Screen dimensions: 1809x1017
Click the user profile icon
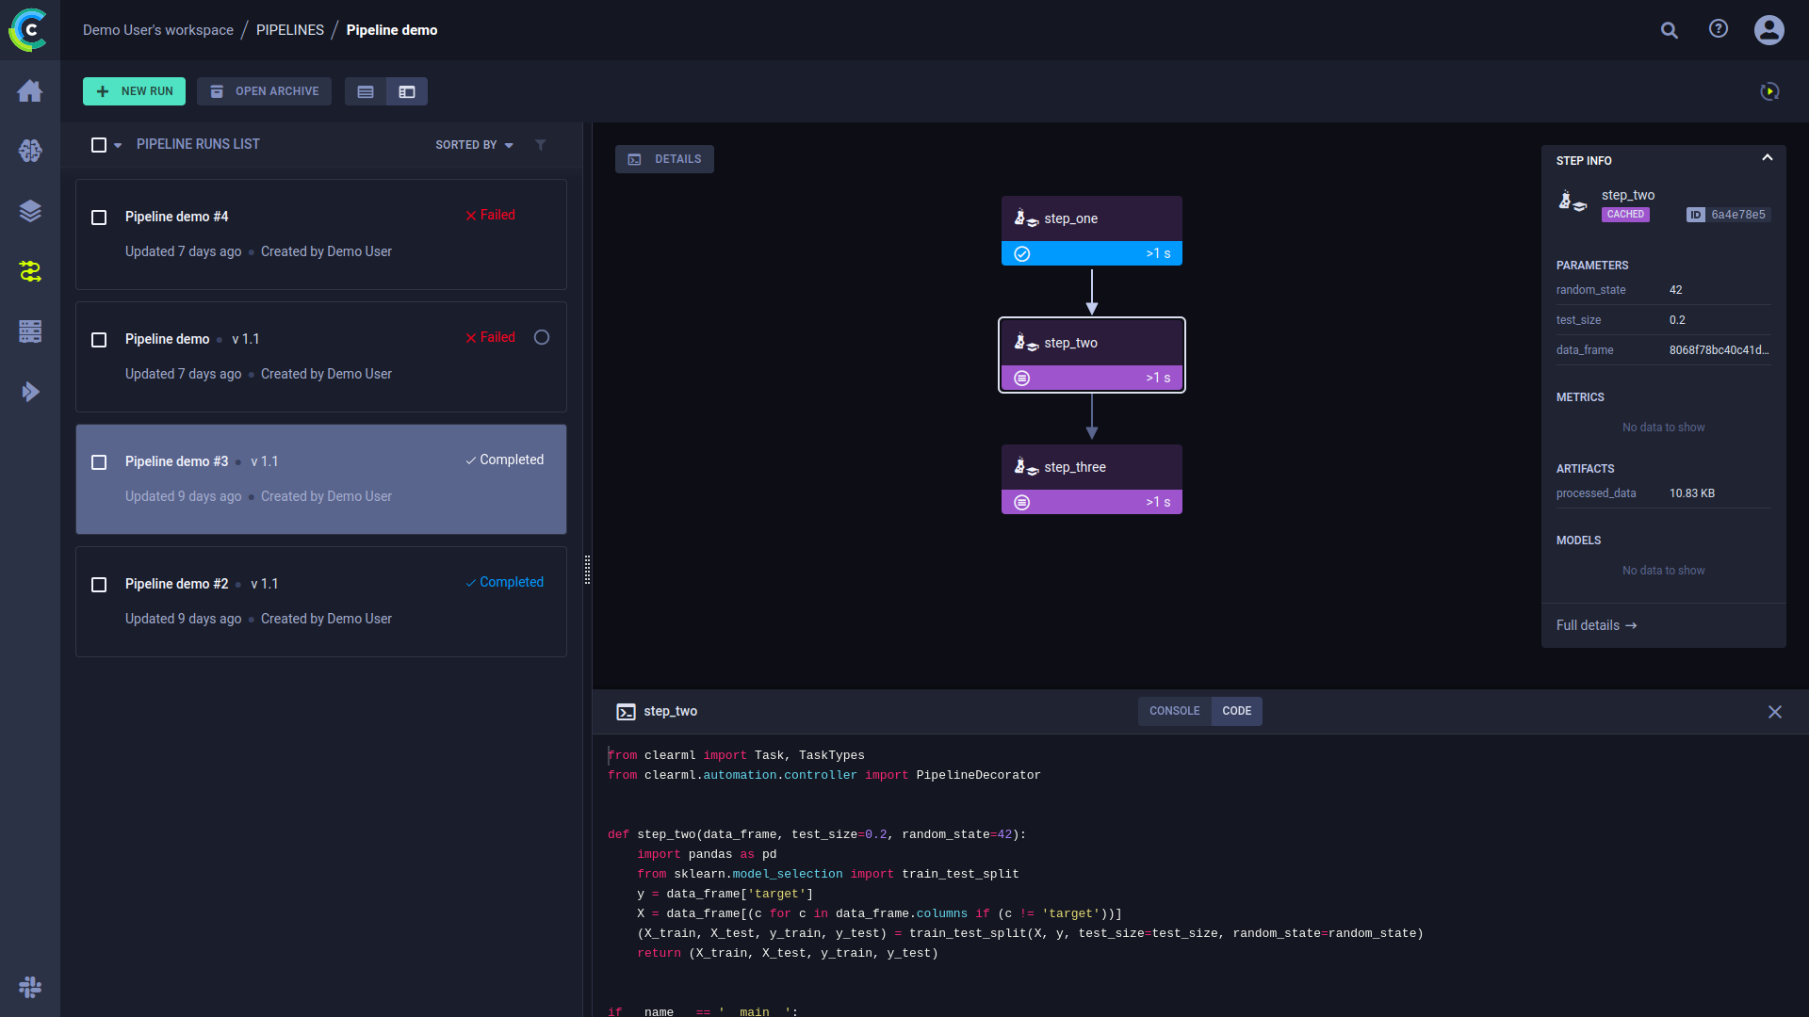[1771, 28]
